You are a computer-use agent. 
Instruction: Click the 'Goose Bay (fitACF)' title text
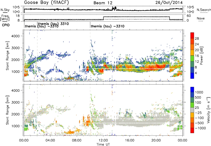(x=47, y=2)
